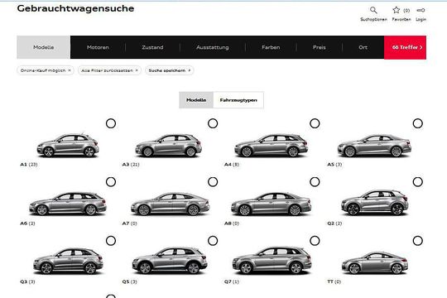Click the A4 car image
This screenshot has height=298, width=447.
click(272, 146)
